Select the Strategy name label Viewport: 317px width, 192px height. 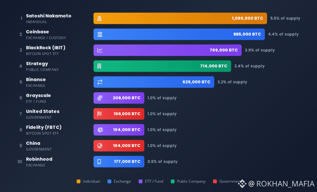(x=37, y=64)
